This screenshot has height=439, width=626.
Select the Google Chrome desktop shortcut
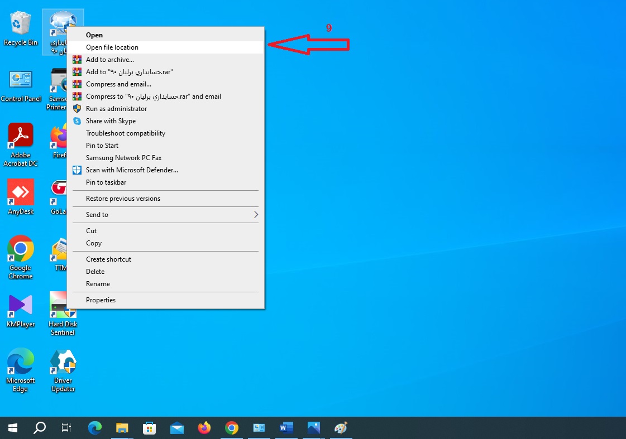pyautogui.click(x=20, y=257)
